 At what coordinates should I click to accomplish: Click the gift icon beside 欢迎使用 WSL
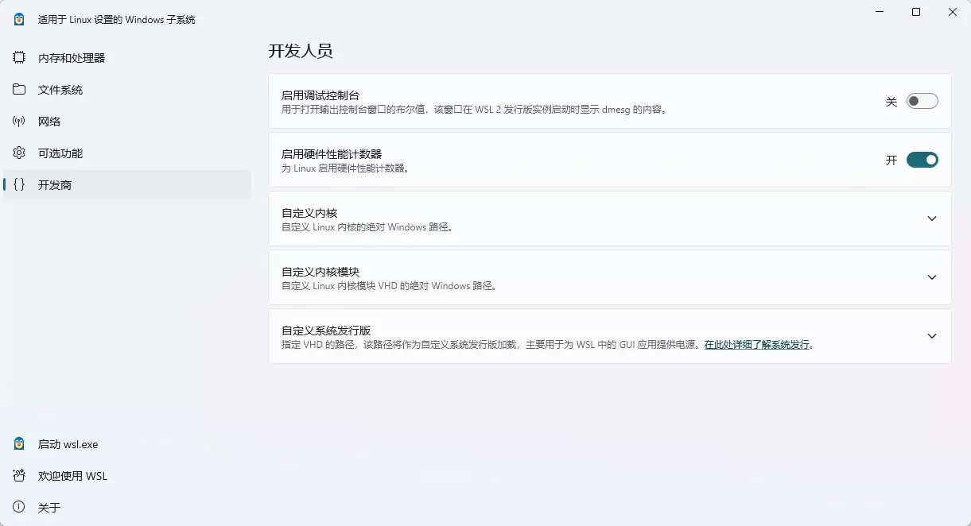coord(19,476)
